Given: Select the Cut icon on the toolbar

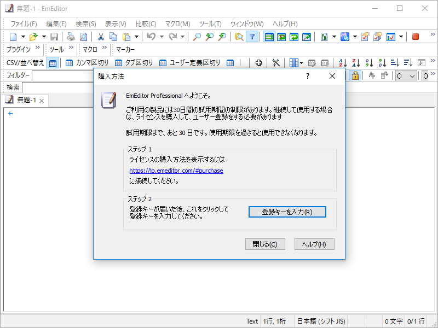Looking at the screenshot, I should coord(102,37).
